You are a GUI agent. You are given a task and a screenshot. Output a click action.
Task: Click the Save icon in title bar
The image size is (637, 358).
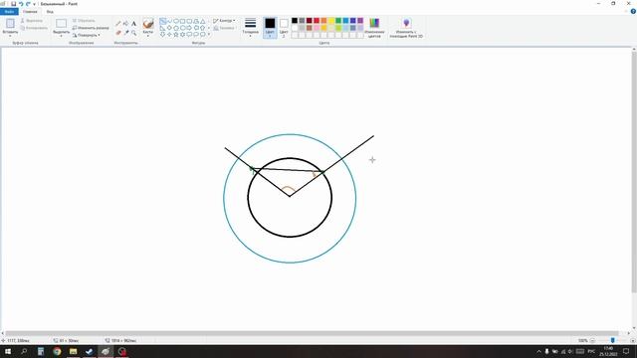(13, 4)
